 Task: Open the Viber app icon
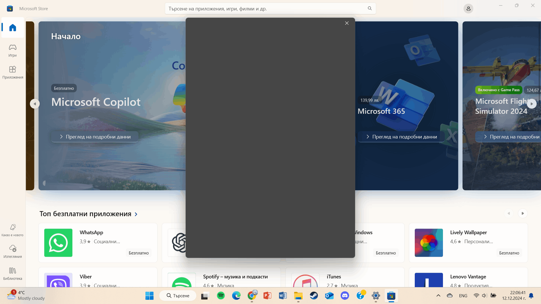(x=58, y=280)
